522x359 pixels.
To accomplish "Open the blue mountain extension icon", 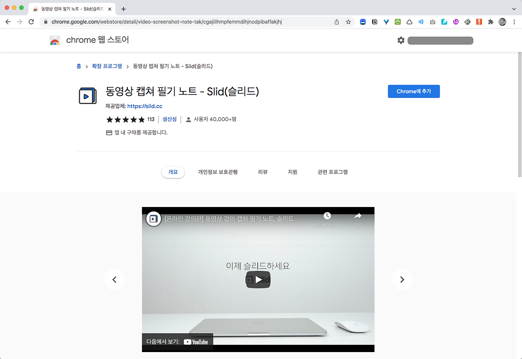I will (363, 22).
